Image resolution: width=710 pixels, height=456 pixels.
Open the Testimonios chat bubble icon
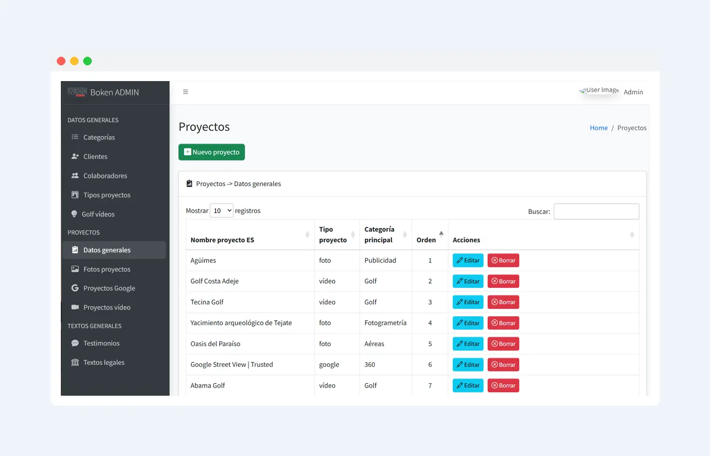point(75,344)
